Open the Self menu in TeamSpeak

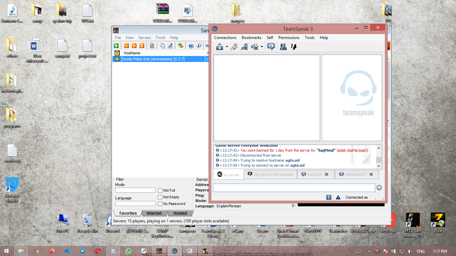(x=270, y=38)
